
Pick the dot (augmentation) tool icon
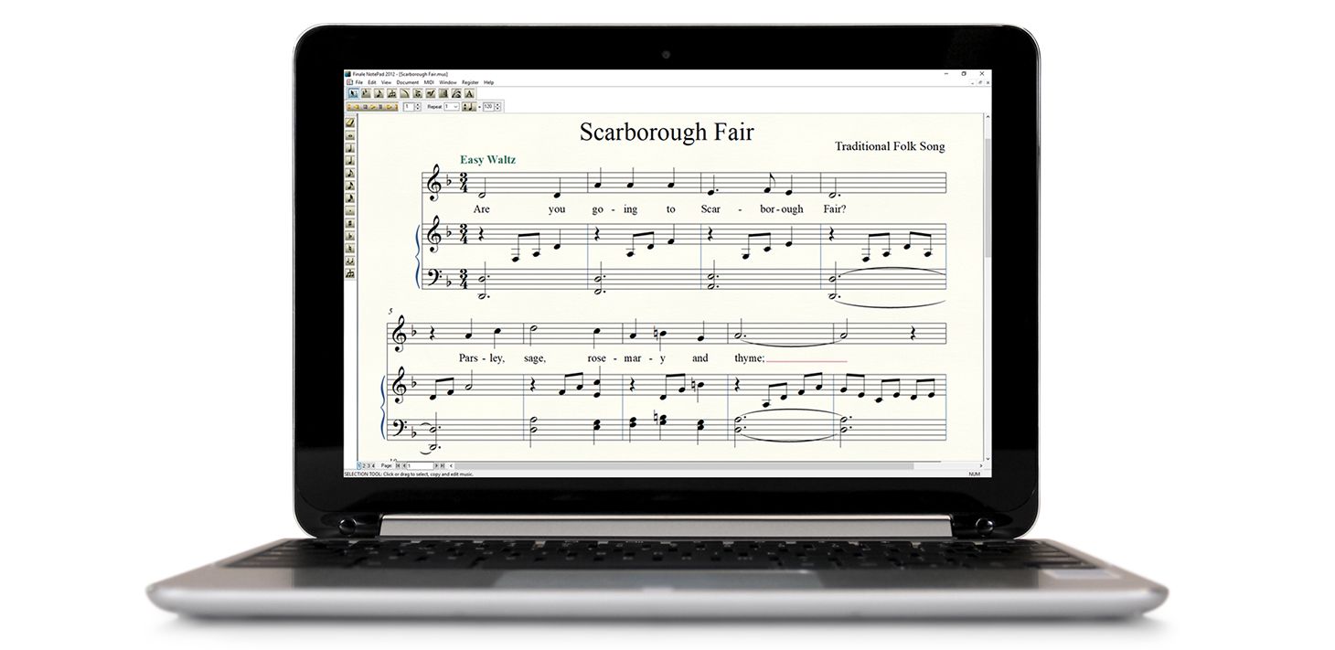(350, 210)
